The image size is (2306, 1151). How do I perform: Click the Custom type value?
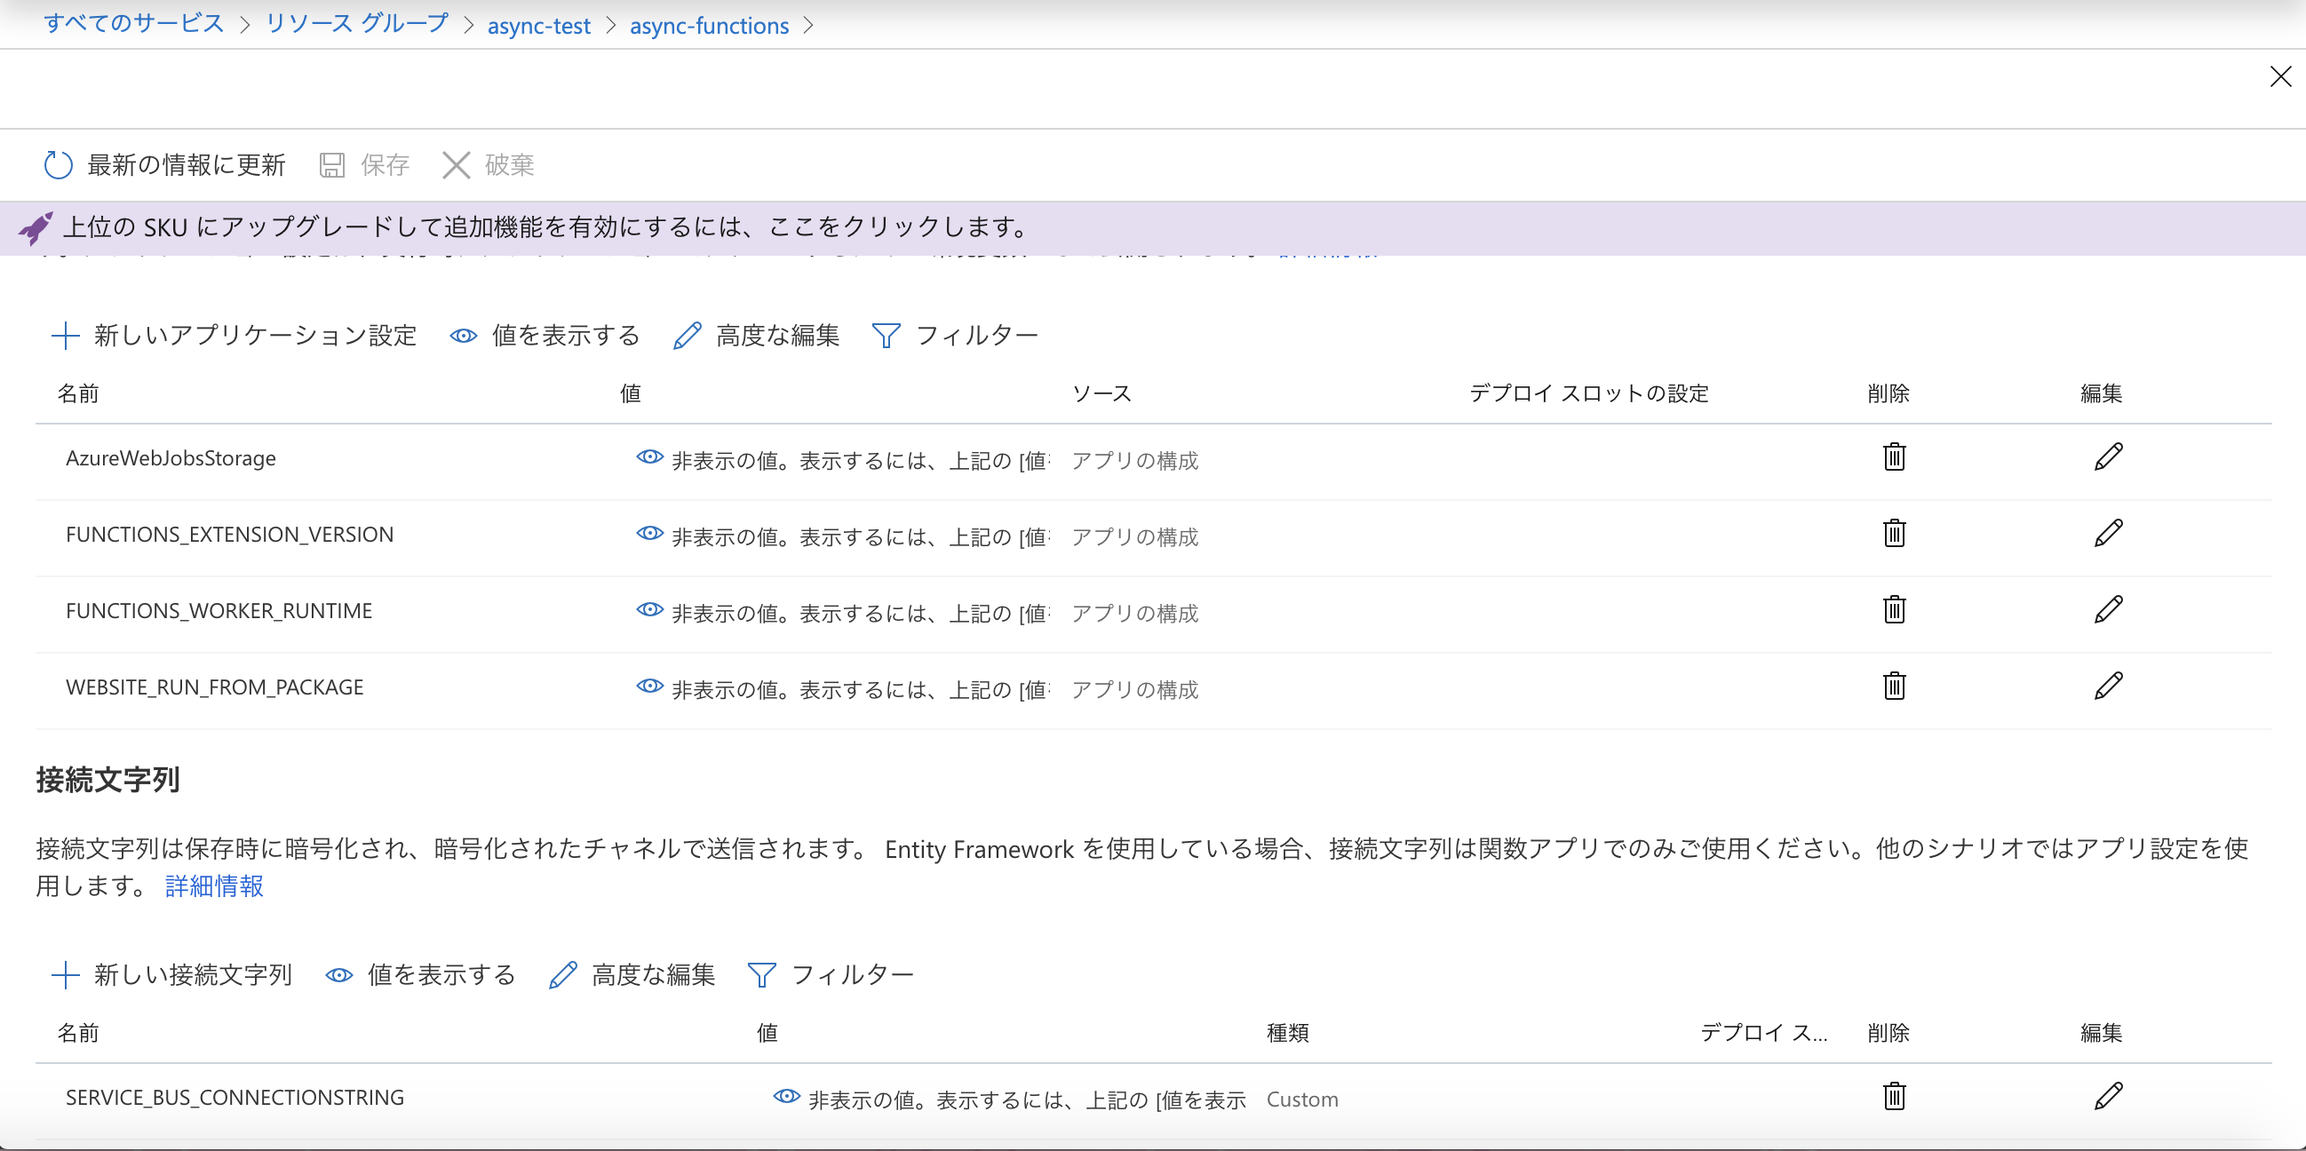1301,1099
